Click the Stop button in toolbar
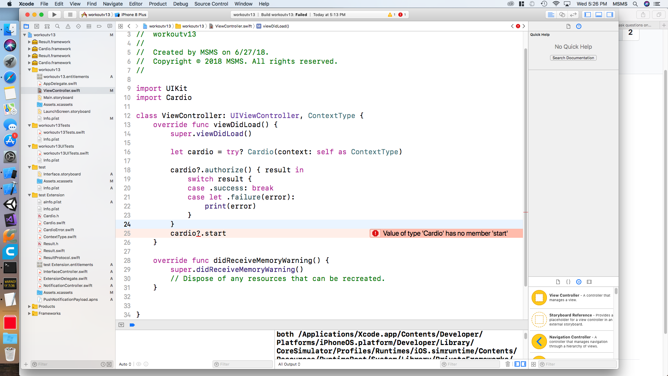This screenshot has height=376, width=668. (x=70, y=15)
